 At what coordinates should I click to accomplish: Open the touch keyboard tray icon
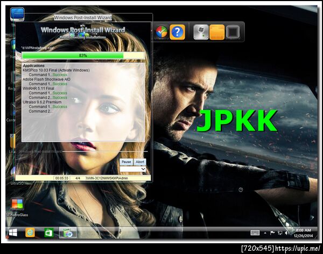pos(255,233)
